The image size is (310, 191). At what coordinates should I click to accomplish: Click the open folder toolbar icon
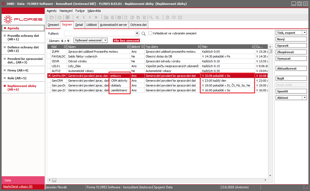pos(52,17)
